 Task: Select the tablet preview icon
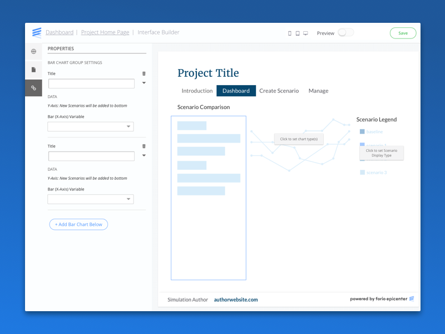298,33
